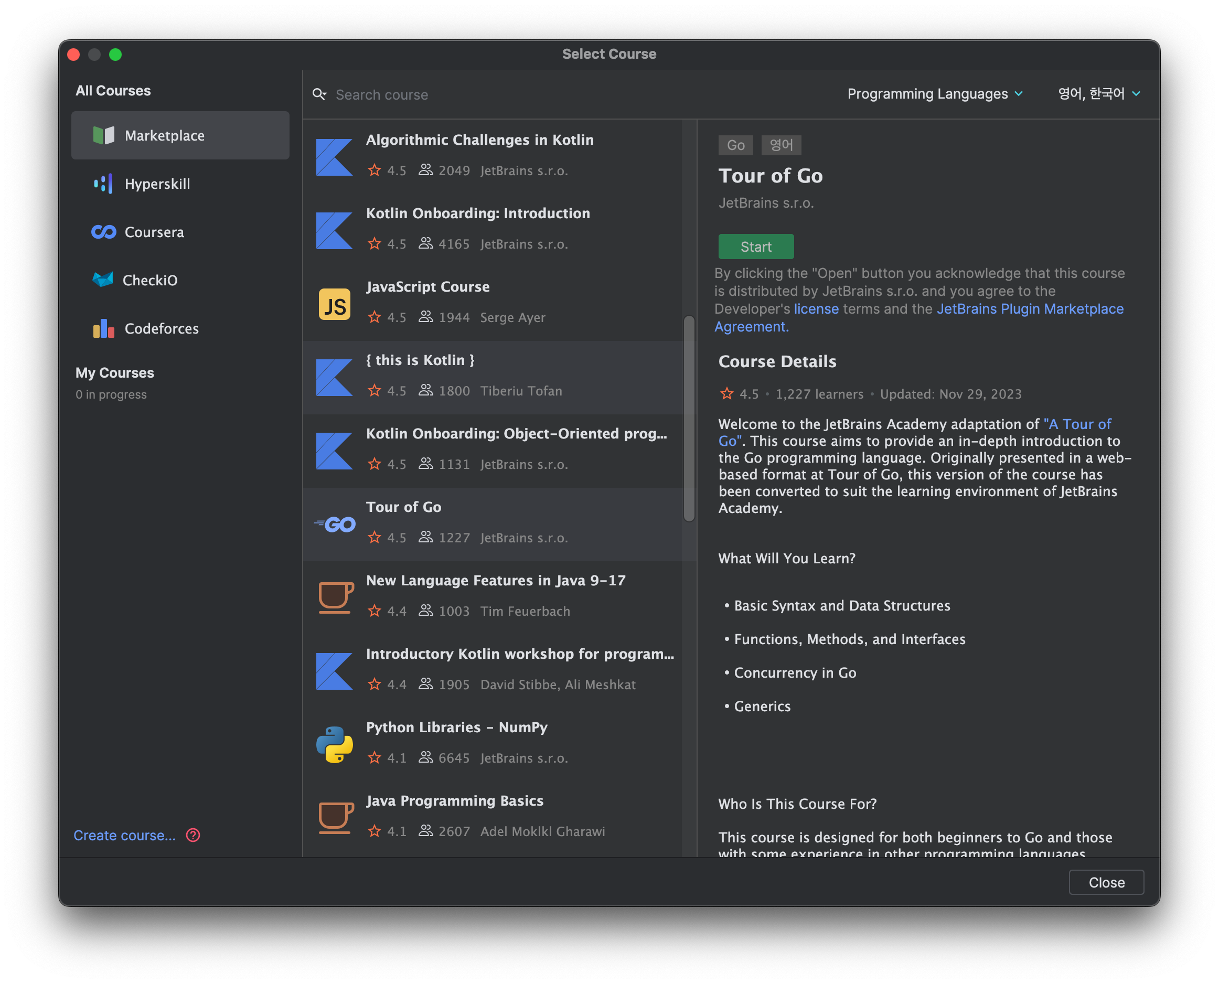1219x984 pixels.
Task: Click the Codeforces bar chart icon
Action: [103, 328]
